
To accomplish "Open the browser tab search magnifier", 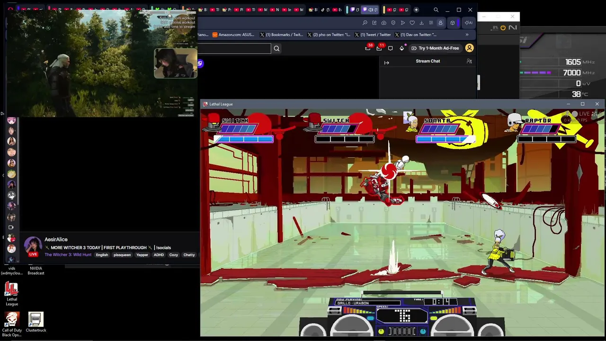I will 436,9.
